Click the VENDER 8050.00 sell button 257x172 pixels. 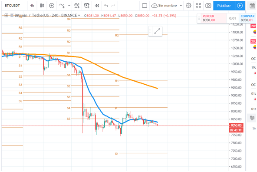point(214,18)
